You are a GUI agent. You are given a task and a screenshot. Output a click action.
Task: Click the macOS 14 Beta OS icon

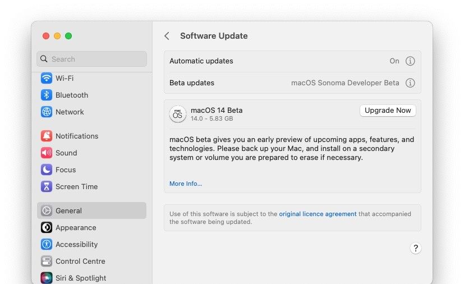(x=177, y=114)
